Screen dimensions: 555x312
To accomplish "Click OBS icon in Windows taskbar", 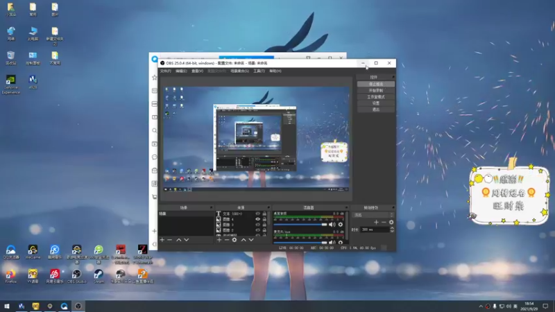I will pos(78,306).
